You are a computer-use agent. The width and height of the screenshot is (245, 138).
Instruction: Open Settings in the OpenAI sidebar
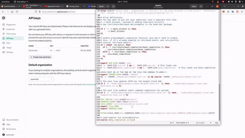coord(10,52)
